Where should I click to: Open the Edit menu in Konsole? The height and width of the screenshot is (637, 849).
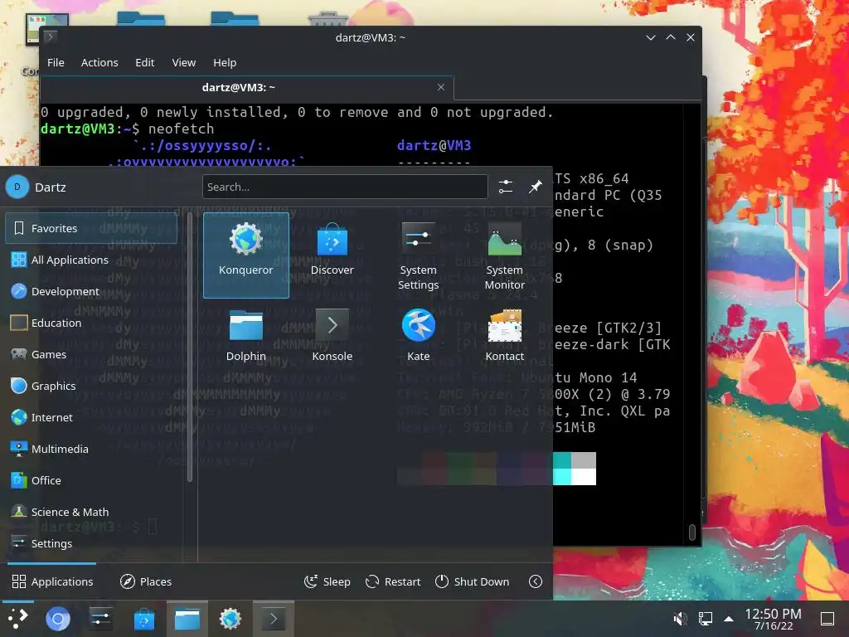click(144, 62)
